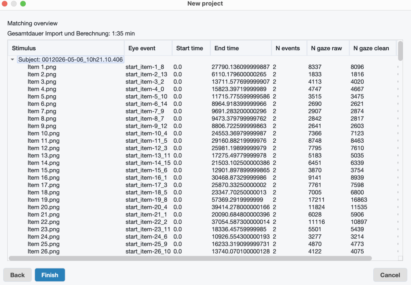
Task: Click N gaze clean value 7123
Action: pyautogui.click(x=357, y=133)
